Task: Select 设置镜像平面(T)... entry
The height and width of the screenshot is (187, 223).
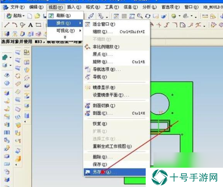Action: [x=116, y=95]
